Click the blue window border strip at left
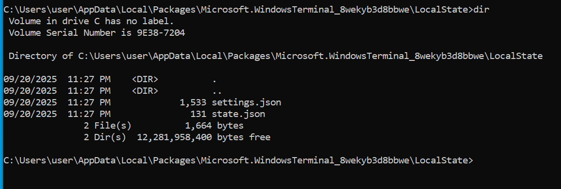This screenshot has width=561, height=189. (1, 95)
